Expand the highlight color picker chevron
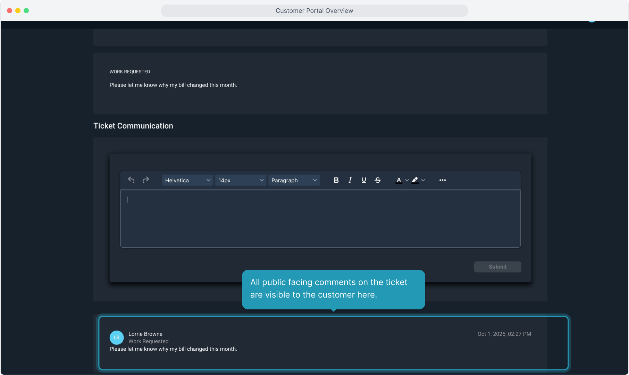 click(x=423, y=180)
